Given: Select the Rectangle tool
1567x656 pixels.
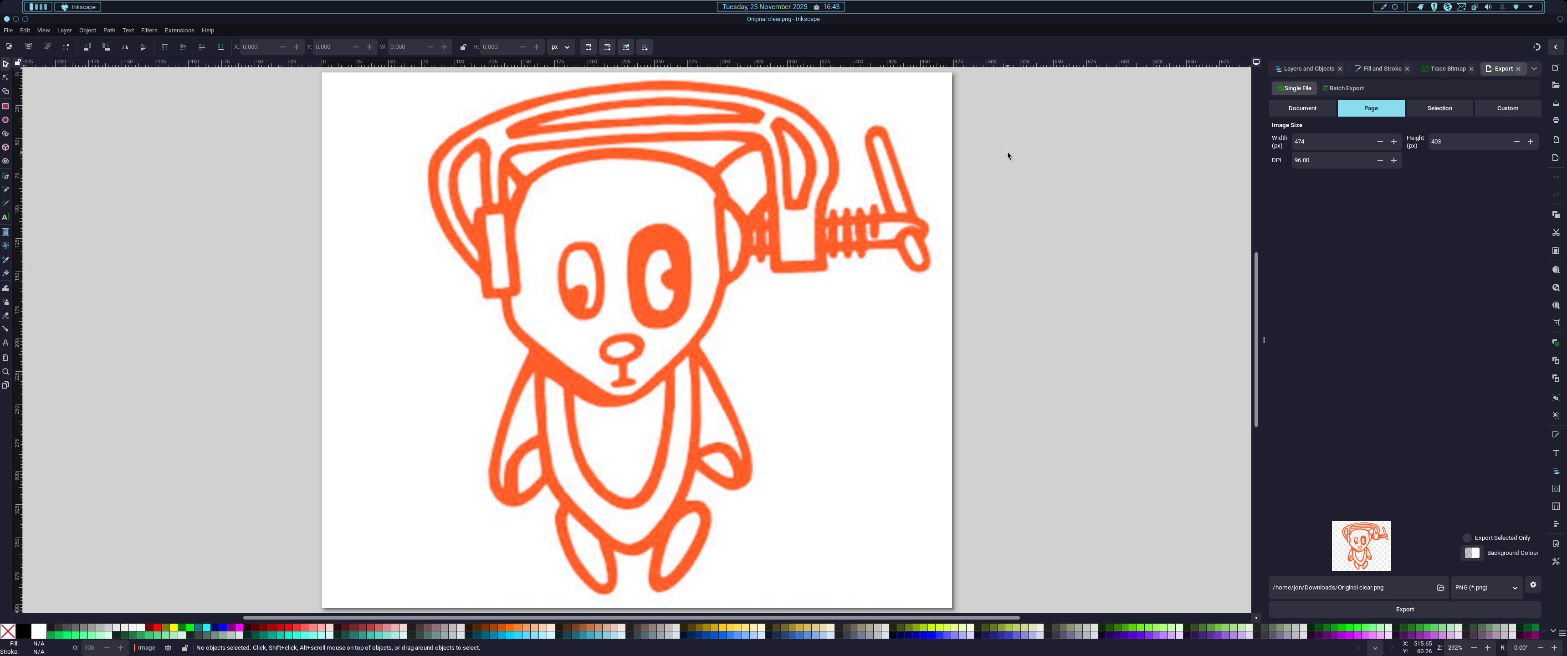Looking at the screenshot, I should point(5,107).
